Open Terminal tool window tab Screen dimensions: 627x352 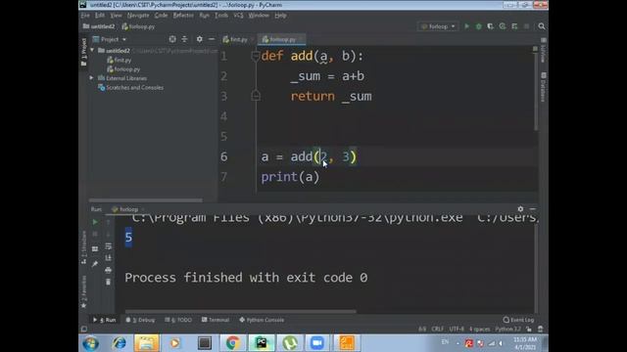tap(216, 320)
